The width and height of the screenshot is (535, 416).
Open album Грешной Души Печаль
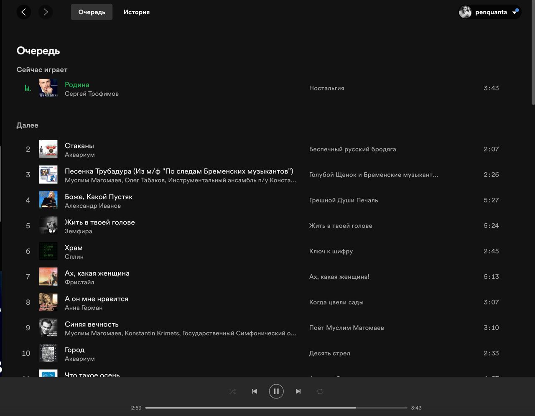point(344,200)
